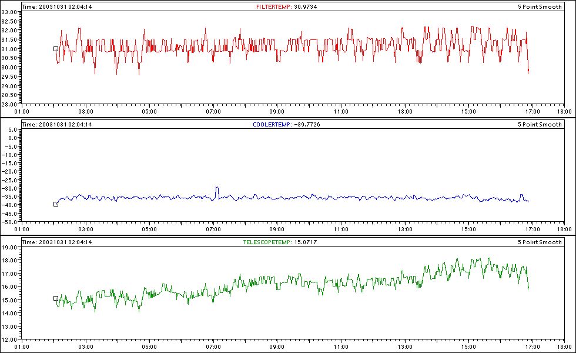The image size is (576, 353).
Task: Click the 15:00 time label under TELESCOPETEMP plot
Action: (x=468, y=347)
